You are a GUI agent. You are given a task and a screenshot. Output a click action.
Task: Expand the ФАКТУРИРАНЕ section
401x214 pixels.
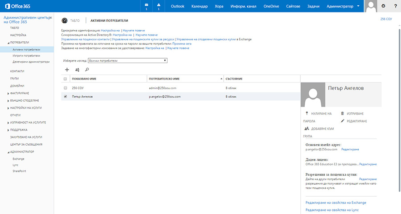click(x=8, y=94)
